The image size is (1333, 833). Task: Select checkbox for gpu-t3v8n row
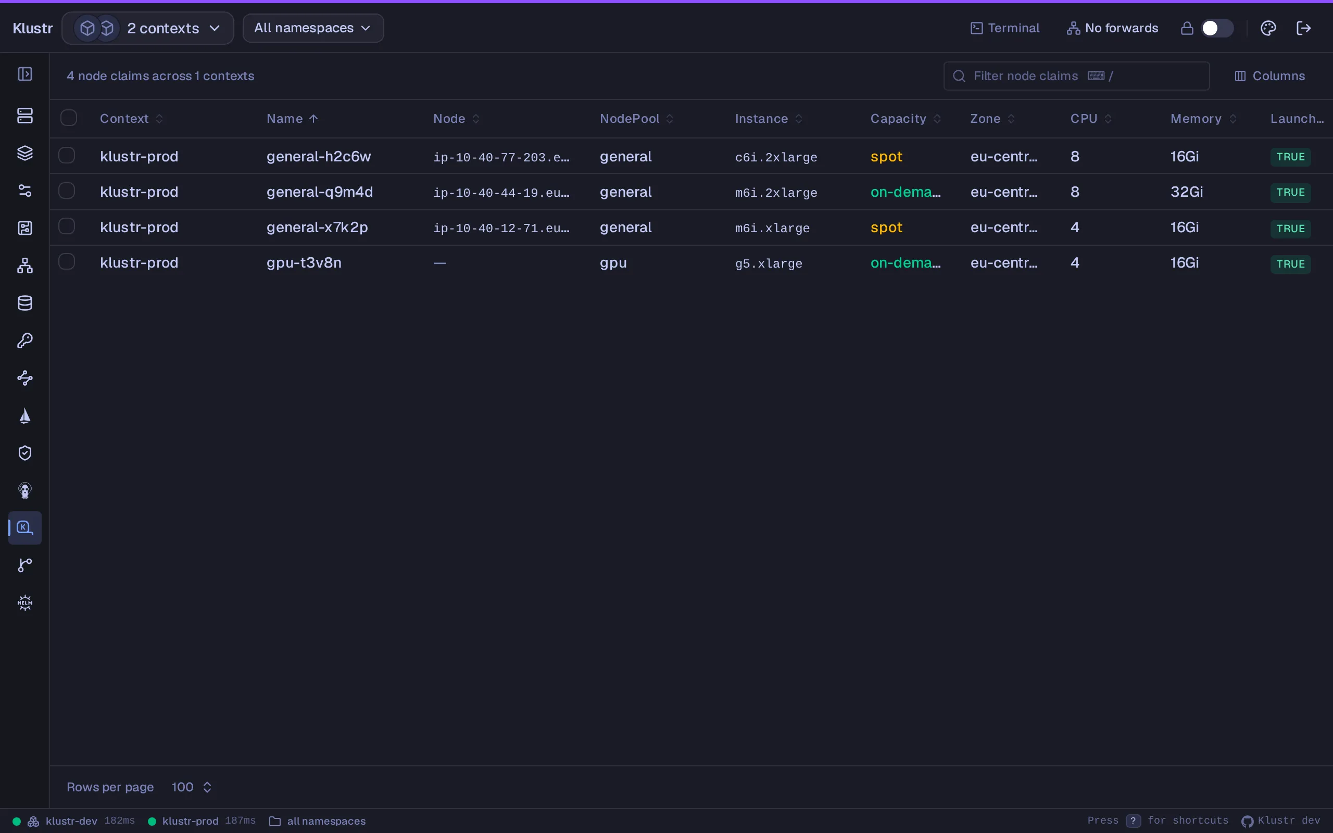click(x=67, y=261)
